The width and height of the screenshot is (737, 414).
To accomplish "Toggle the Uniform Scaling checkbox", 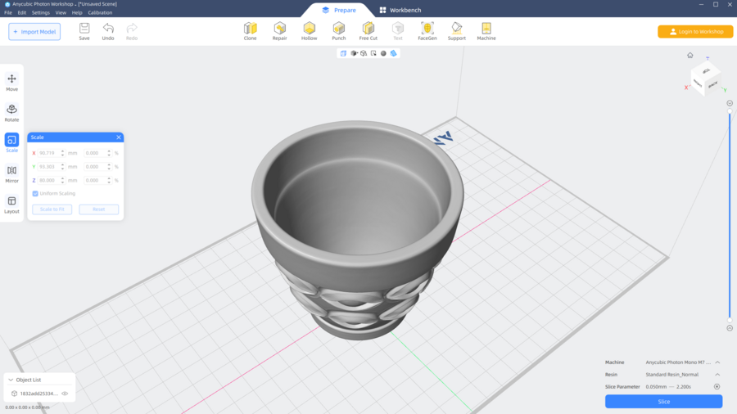I will tap(35, 194).
